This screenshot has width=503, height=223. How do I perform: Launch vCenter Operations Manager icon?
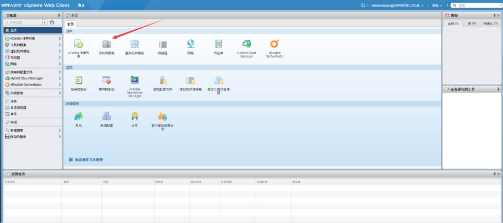point(134,80)
